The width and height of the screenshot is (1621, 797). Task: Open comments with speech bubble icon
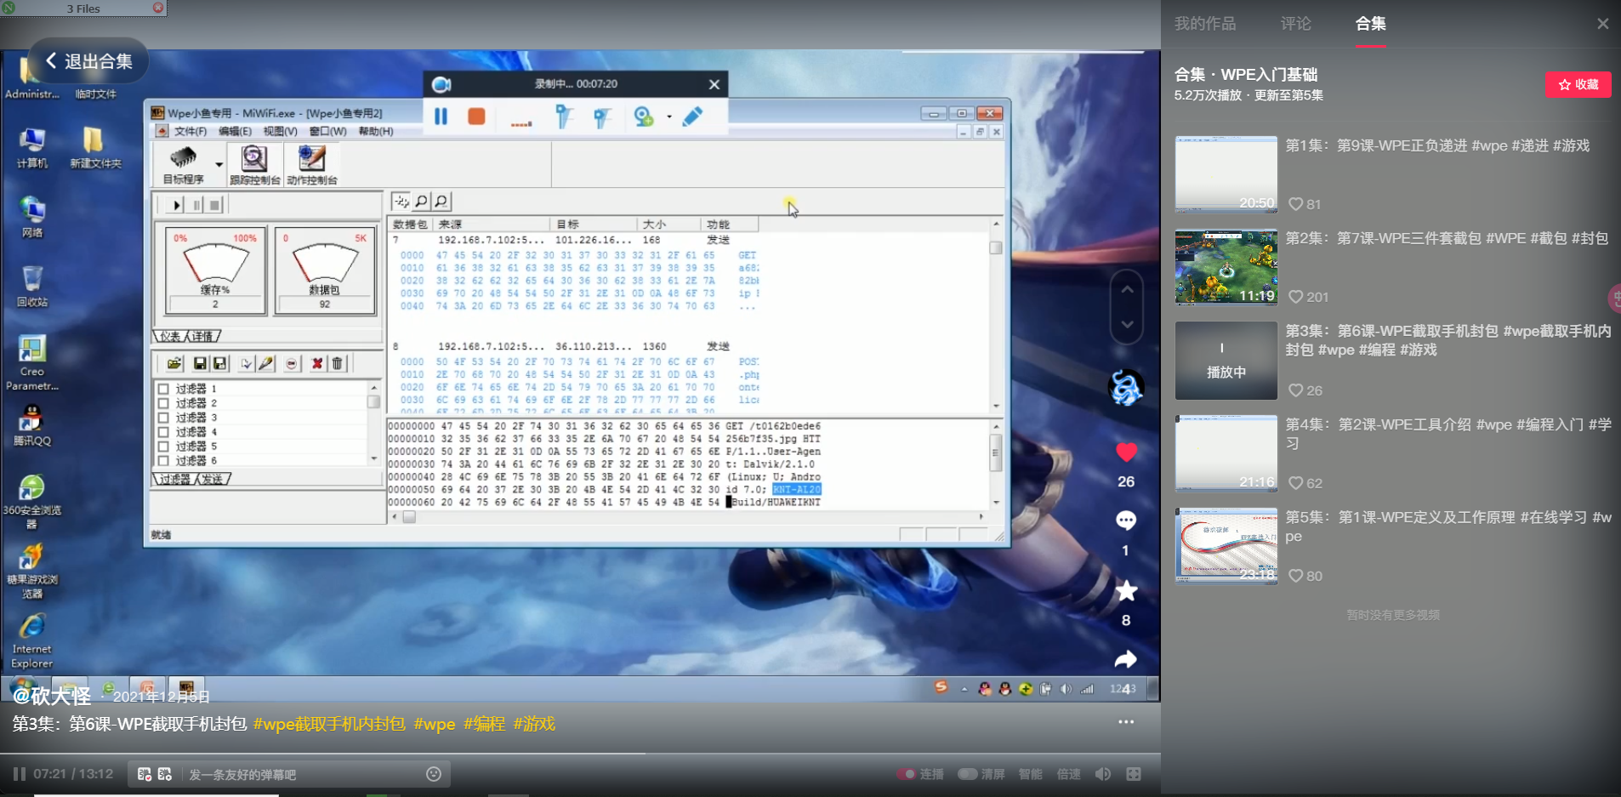(1126, 521)
